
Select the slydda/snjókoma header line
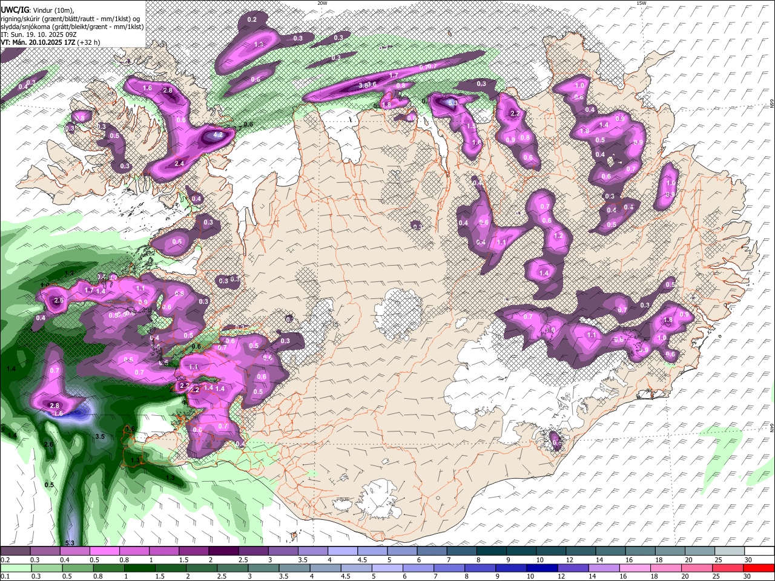pyautogui.click(x=72, y=27)
